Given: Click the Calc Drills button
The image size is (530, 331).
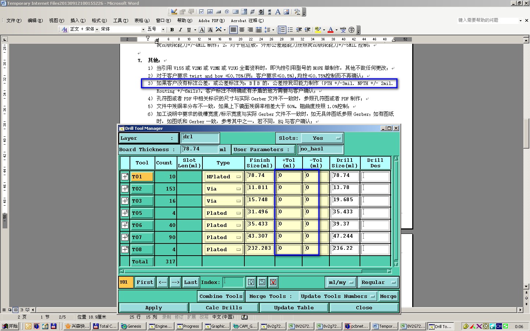Looking at the screenshot, I should [x=224, y=308].
